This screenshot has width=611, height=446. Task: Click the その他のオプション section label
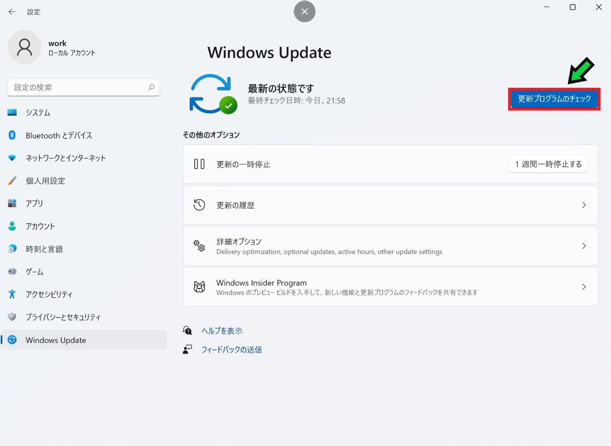211,135
